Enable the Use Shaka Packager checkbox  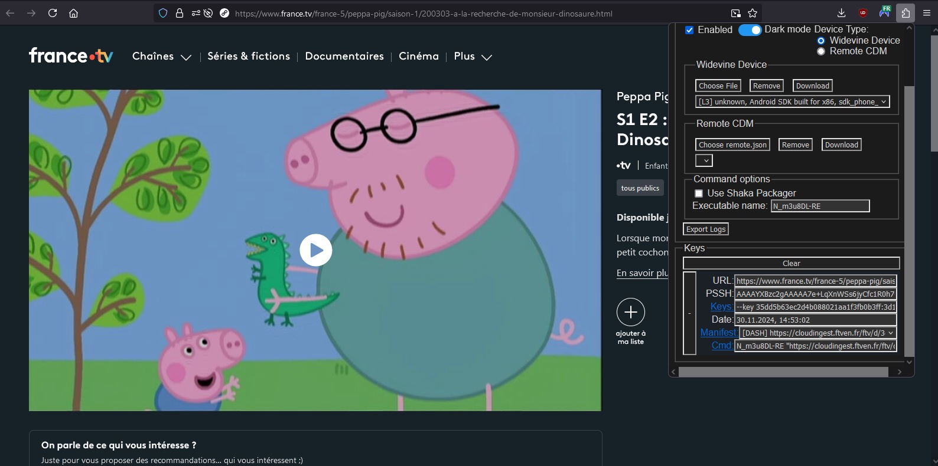[x=699, y=193]
